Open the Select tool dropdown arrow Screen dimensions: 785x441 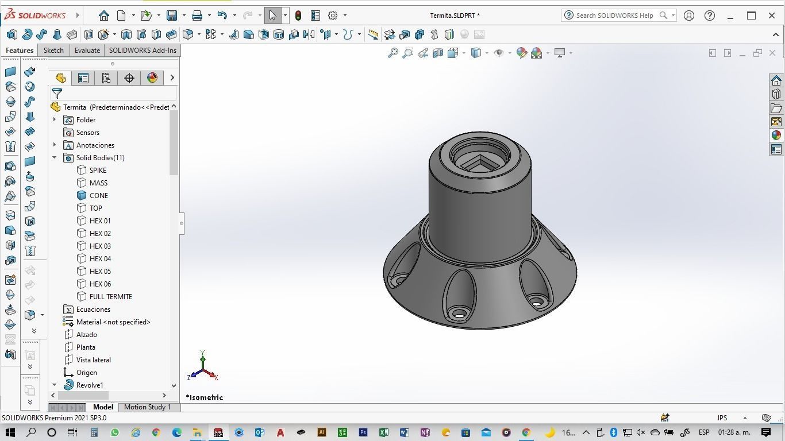point(285,16)
